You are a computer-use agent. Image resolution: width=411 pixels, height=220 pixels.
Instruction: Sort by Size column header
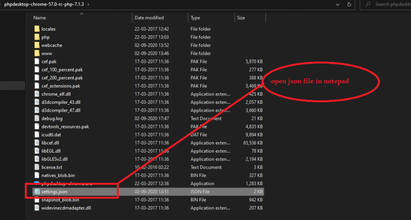[x=241, y=18]
